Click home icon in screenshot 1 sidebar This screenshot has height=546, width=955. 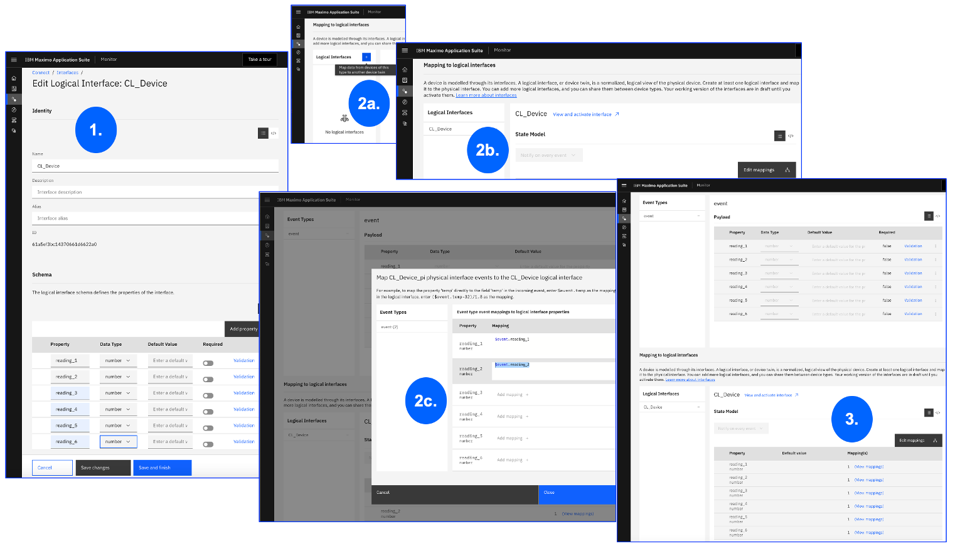pyautogui.click(x=14, y=78)
